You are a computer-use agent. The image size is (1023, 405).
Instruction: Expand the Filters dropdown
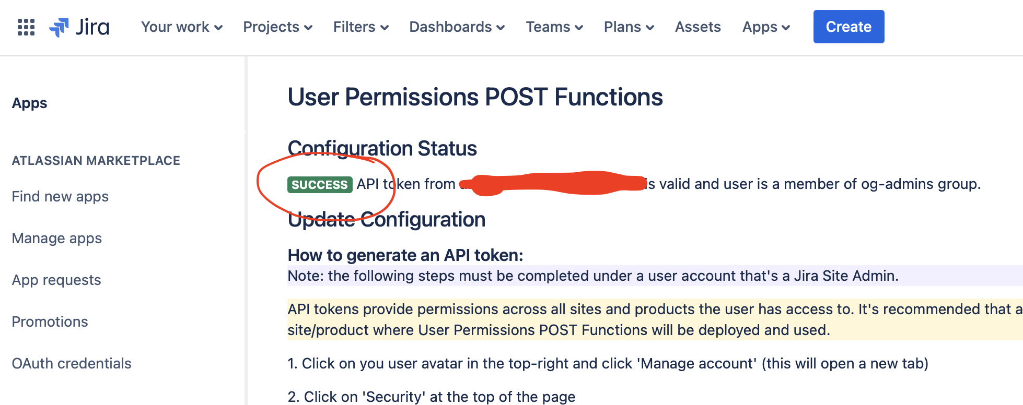(361, 27)
